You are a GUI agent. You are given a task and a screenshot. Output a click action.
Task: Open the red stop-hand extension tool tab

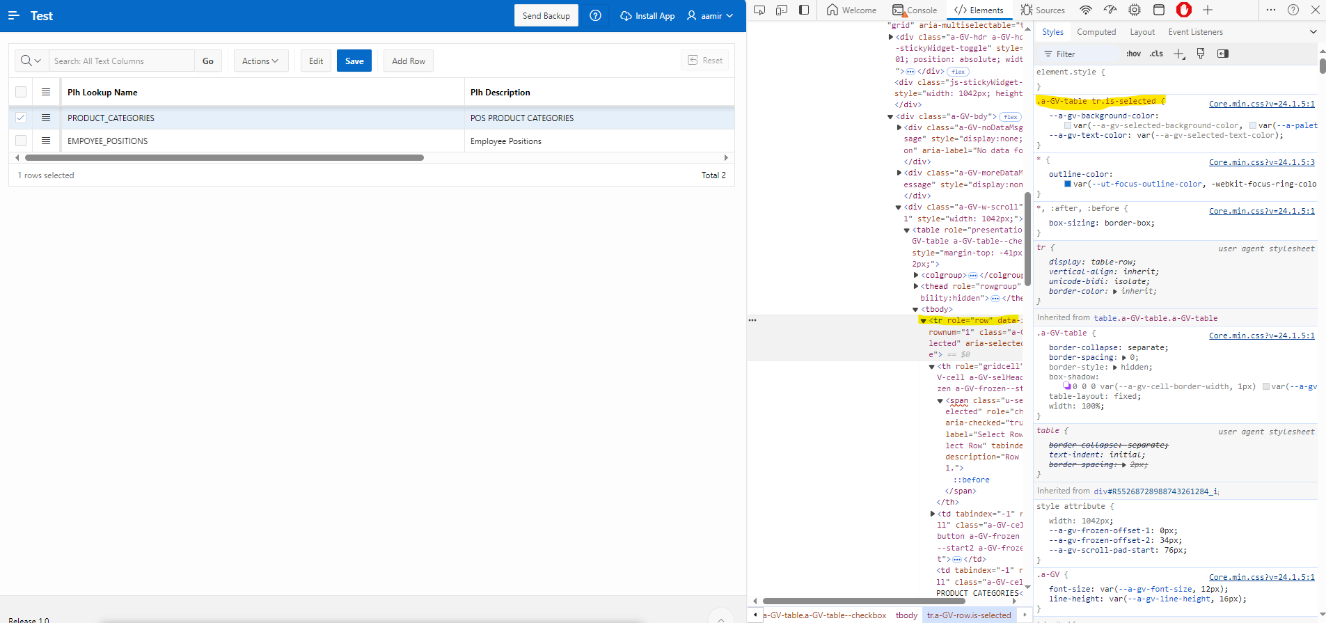pyautogui.click(x=1183, y=10)
